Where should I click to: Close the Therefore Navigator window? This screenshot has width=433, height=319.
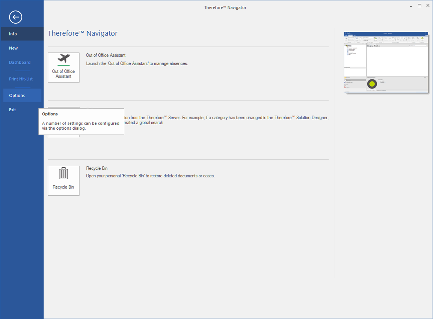click(428, 6)
